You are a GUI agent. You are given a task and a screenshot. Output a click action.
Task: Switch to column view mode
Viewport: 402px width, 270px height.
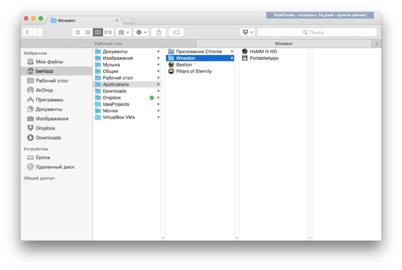pyautogui.click(x=98, y=32)
